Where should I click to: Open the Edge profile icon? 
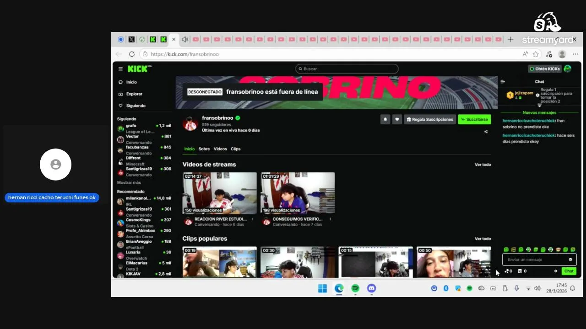pos(562,54)
